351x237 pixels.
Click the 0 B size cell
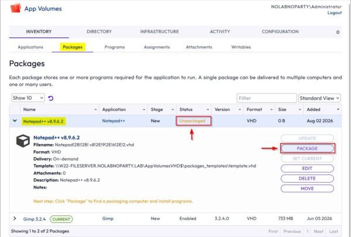pos(281,121)
